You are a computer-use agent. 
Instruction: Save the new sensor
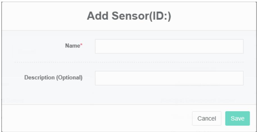[x=237, y=118]
